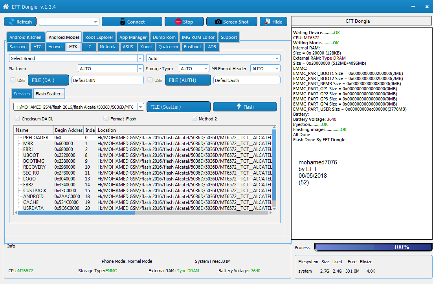Select the ADB tab
433x284 pixels.
tap(212, 47)
